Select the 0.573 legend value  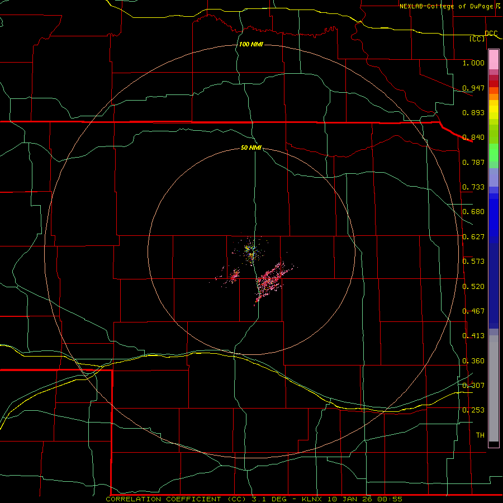pyautogui.click(x=473, y=262)
